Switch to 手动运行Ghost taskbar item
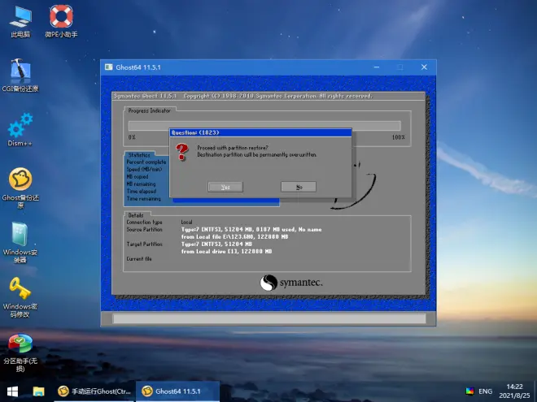 (94, 391)
